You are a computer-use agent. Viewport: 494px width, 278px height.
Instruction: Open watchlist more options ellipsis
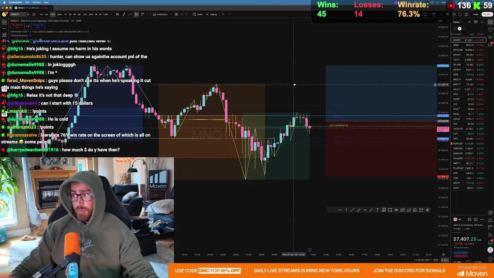[482, 22]
